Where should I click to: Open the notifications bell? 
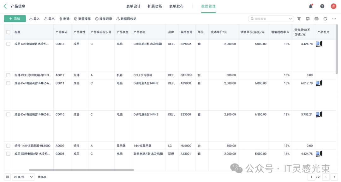coord(311,6)
